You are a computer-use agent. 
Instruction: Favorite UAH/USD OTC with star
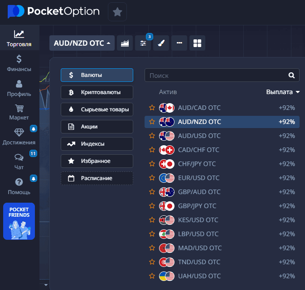coord(152,276)
